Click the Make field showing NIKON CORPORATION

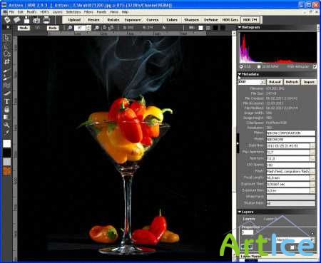point(291,133)
